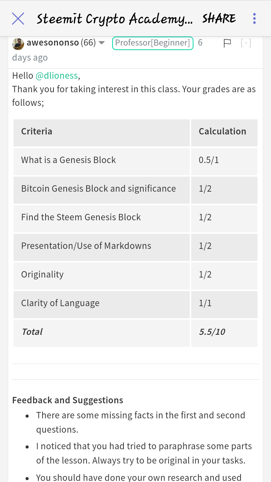
Task: Click the '6 days ago' timestamp
Action: (107, 50)
